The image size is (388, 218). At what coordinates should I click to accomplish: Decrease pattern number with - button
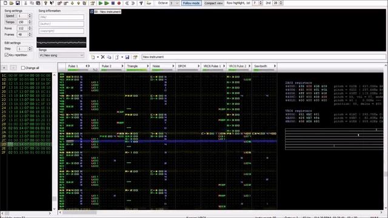coord(13,68)
